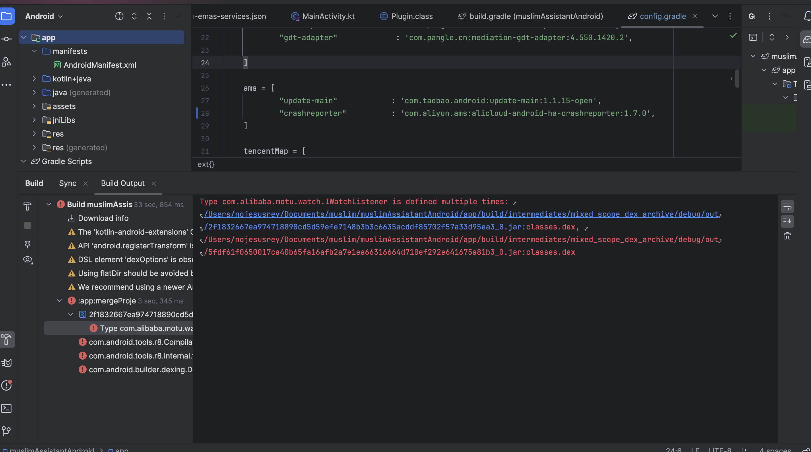Image resolution: width=811 pixels, height=452 pixels.
Task: Clear build output with the trash icon
Action: pyautogui.click(x=787, y=236)
